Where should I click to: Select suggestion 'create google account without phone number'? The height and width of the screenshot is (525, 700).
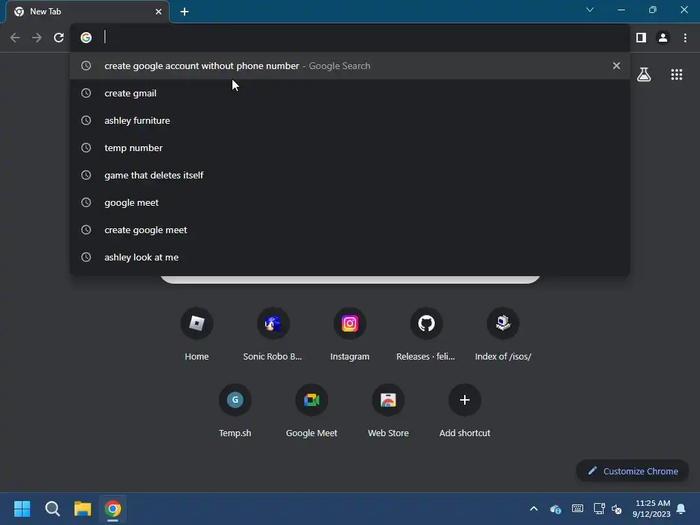click(x=350, y=66)
